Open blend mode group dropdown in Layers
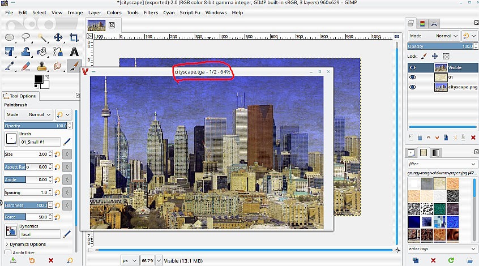This screenshot has height=266, width=479. [x=469, y=36]
